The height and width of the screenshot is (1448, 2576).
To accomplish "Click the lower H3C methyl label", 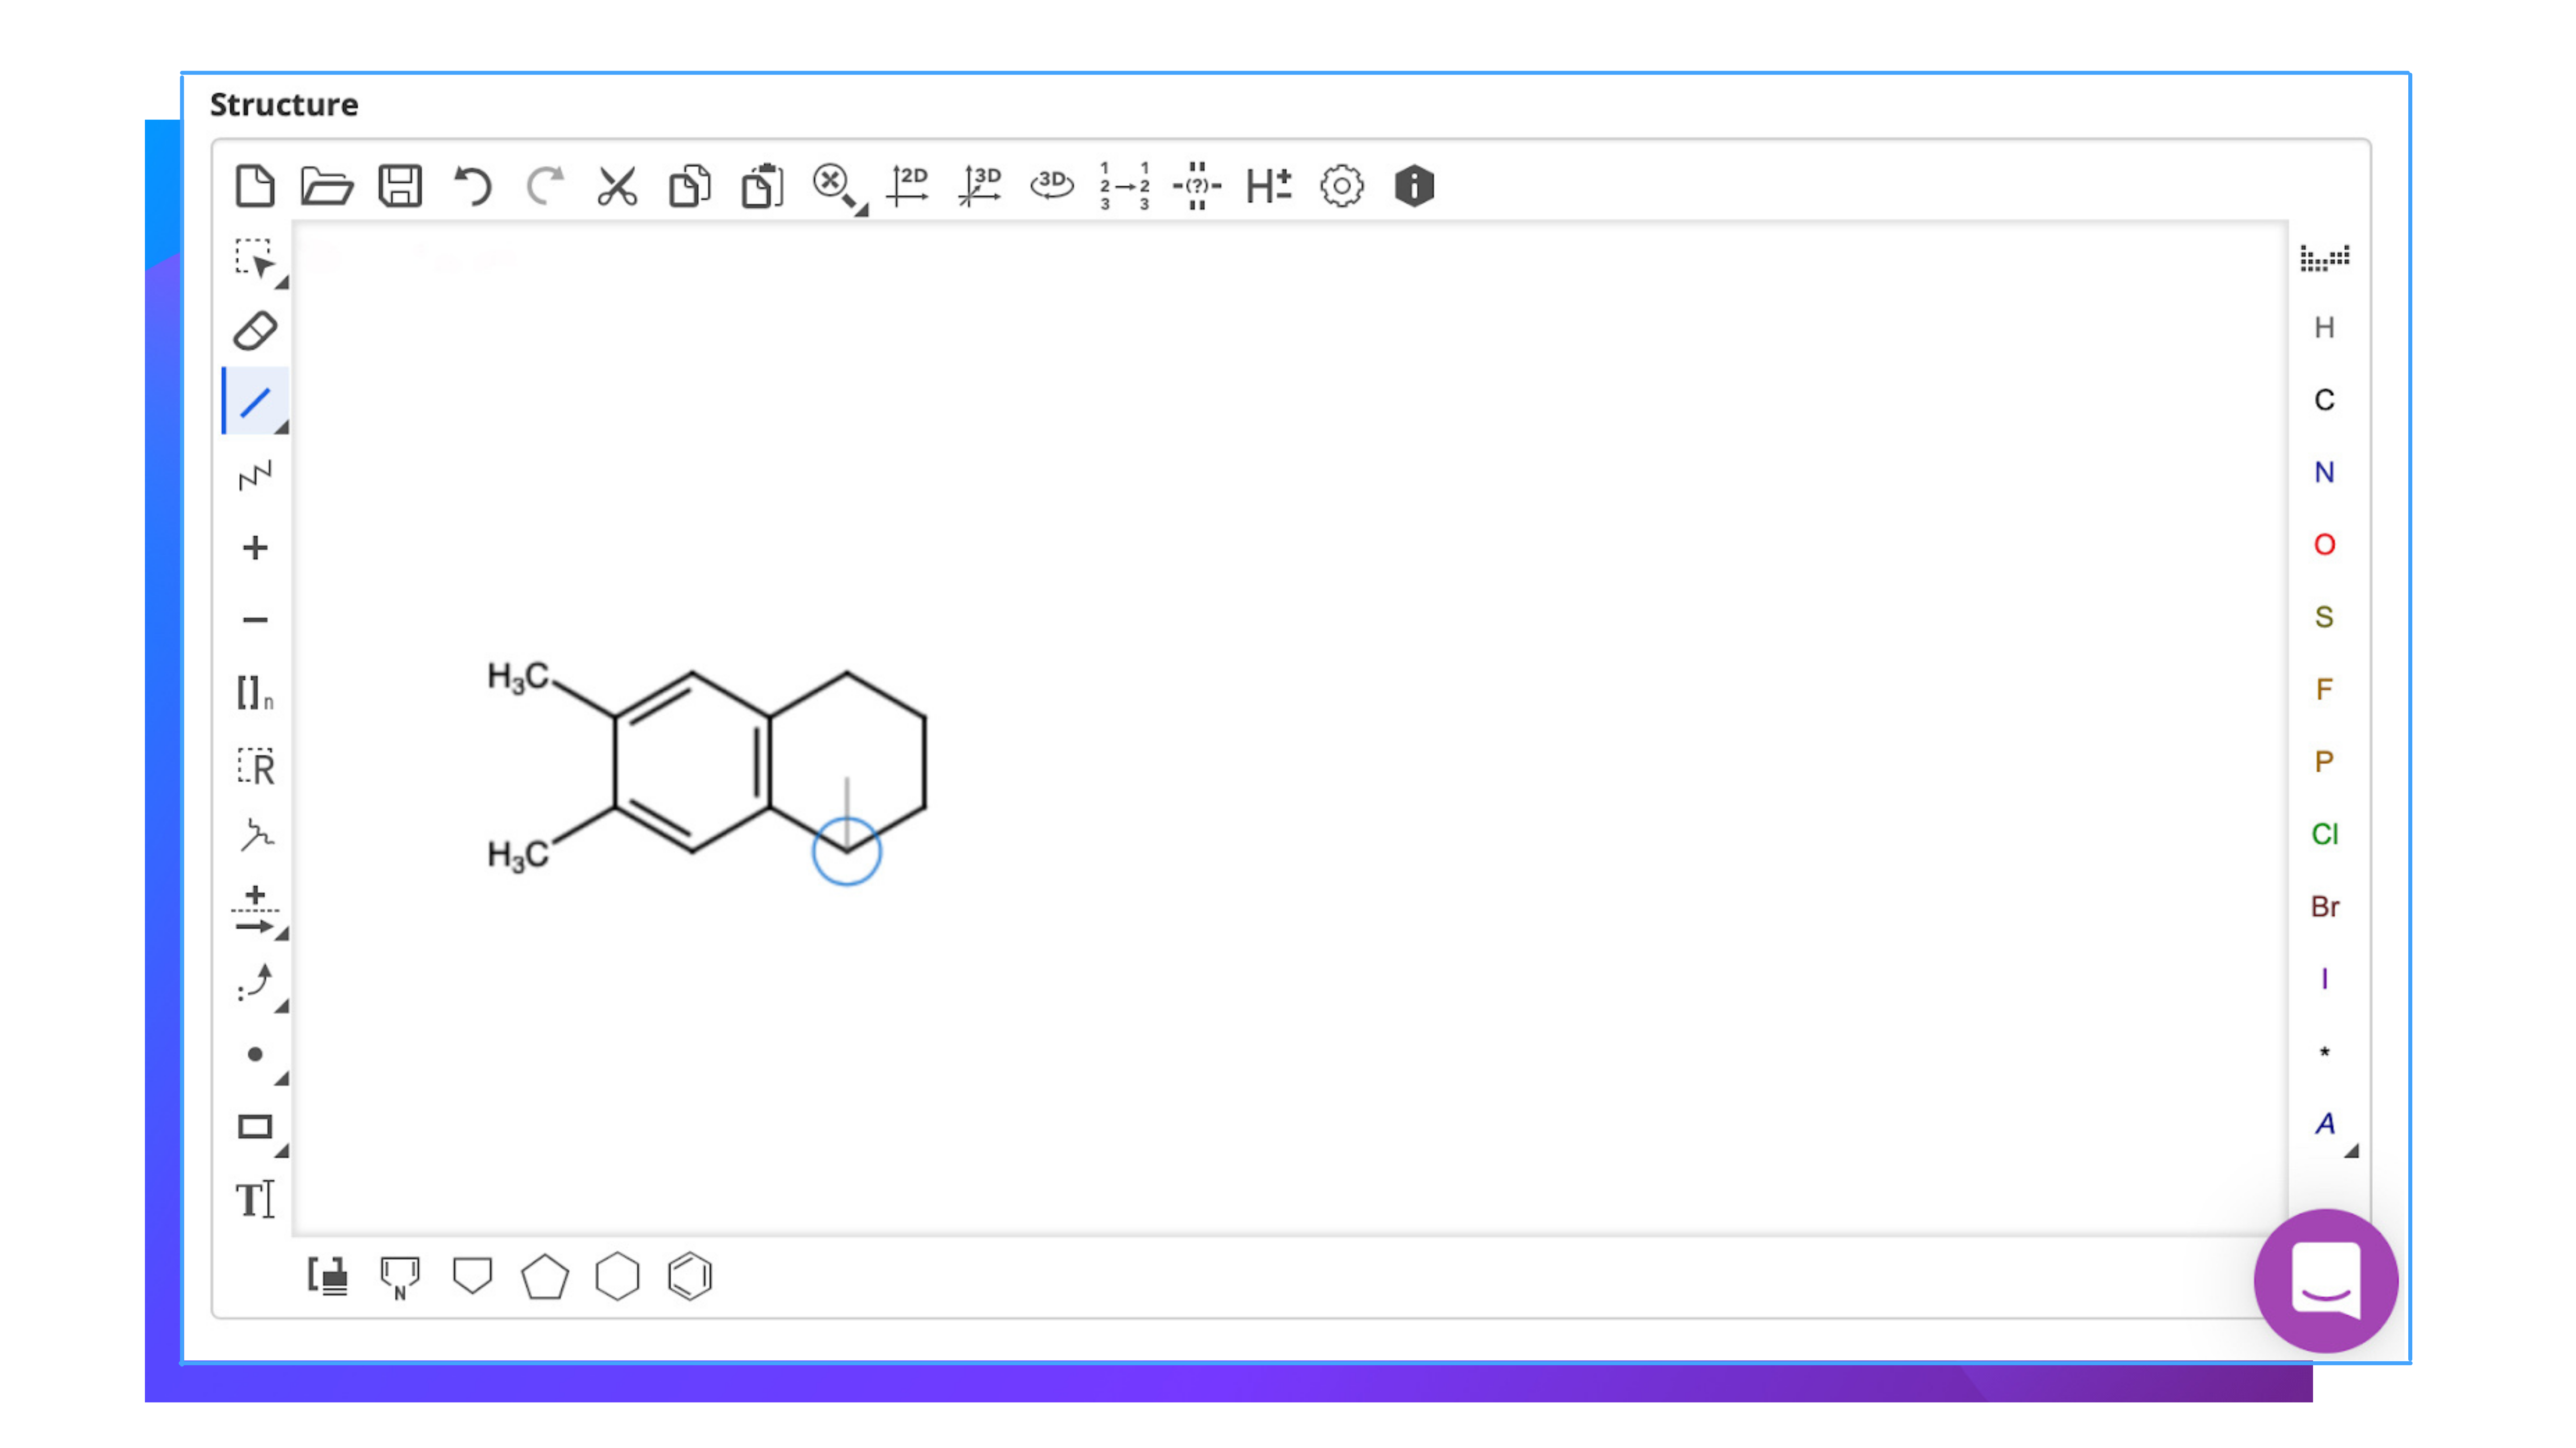I will tap(518, 855).
